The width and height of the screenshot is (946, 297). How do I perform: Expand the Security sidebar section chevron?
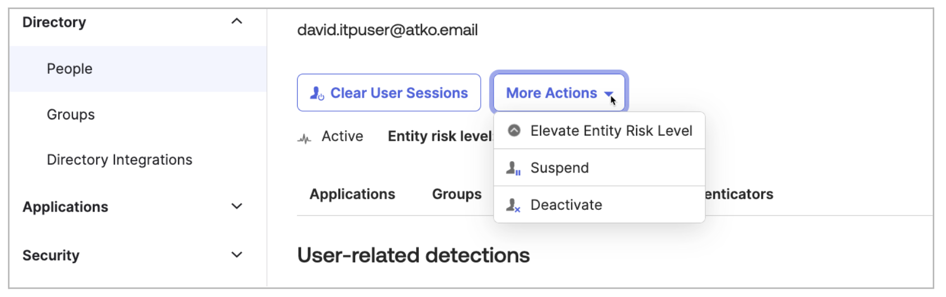237,255
